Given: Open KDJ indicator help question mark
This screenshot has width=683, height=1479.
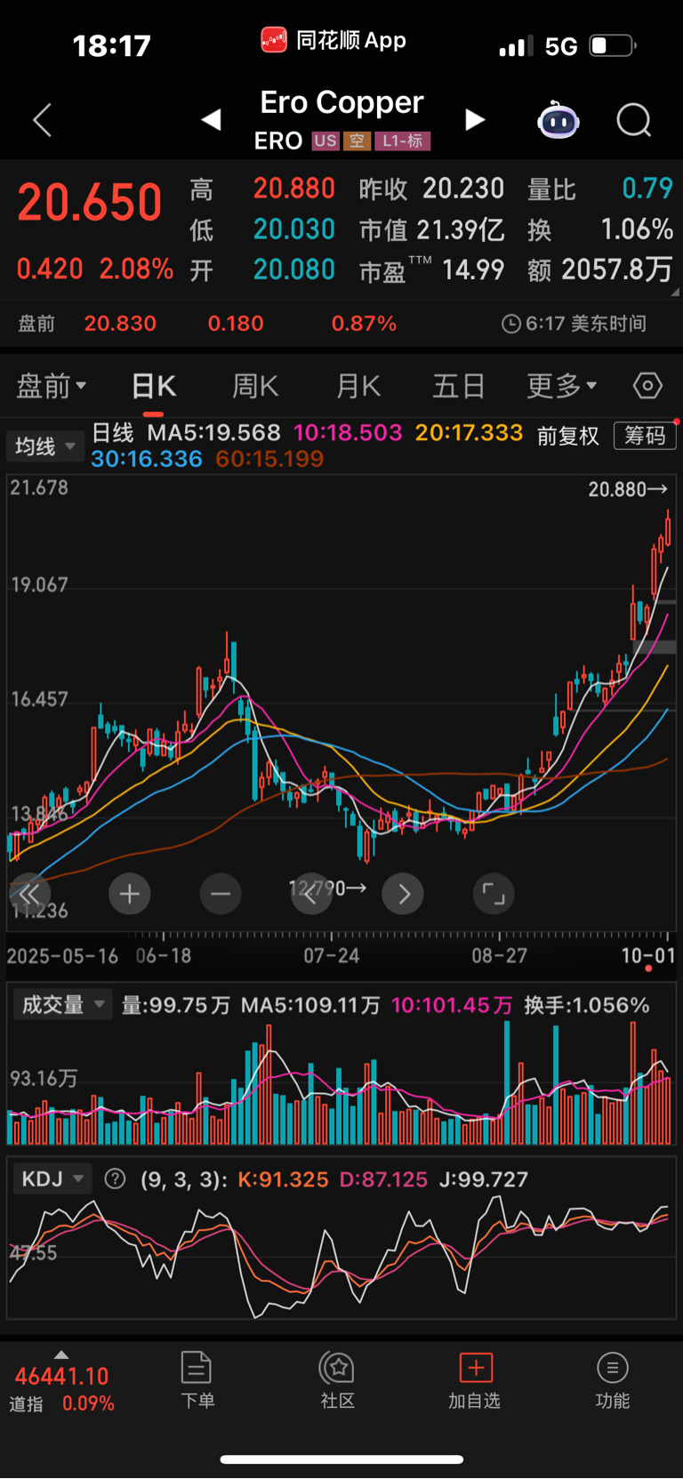Looking at the screenshot, I should click(x=115, y=1179).
